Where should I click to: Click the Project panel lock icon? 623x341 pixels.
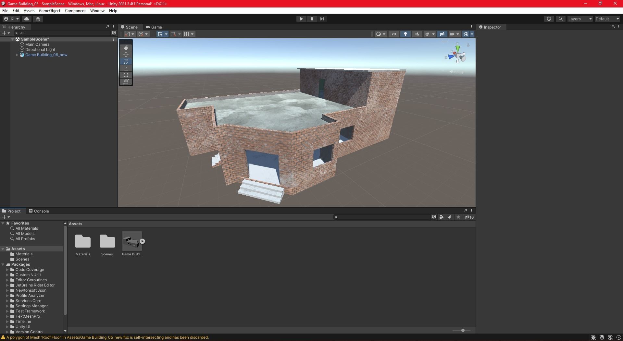point(466,211)
